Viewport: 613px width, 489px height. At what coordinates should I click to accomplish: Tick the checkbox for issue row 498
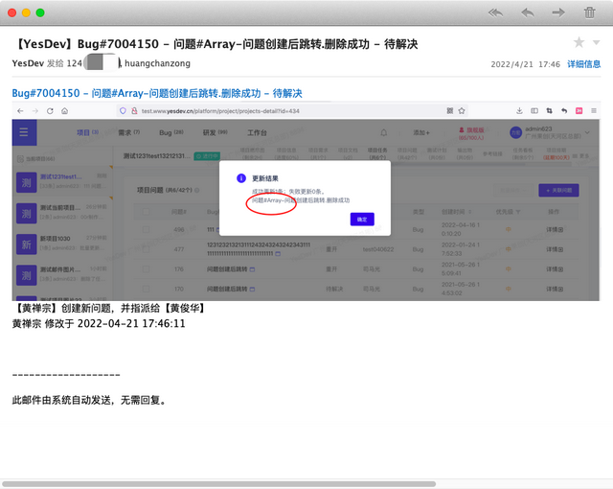click(146, 229)
